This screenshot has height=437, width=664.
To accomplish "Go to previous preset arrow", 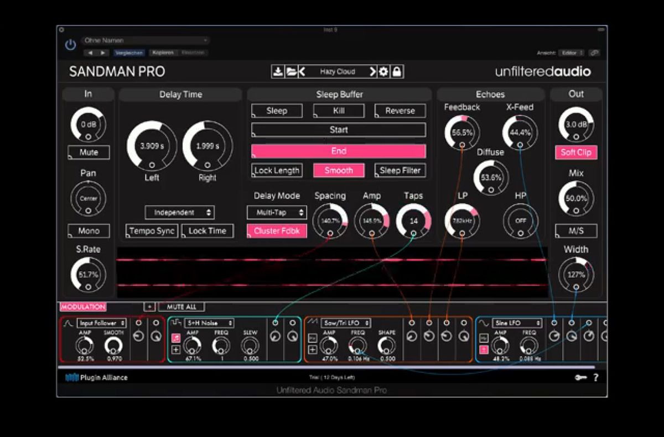I will point(302,72).
